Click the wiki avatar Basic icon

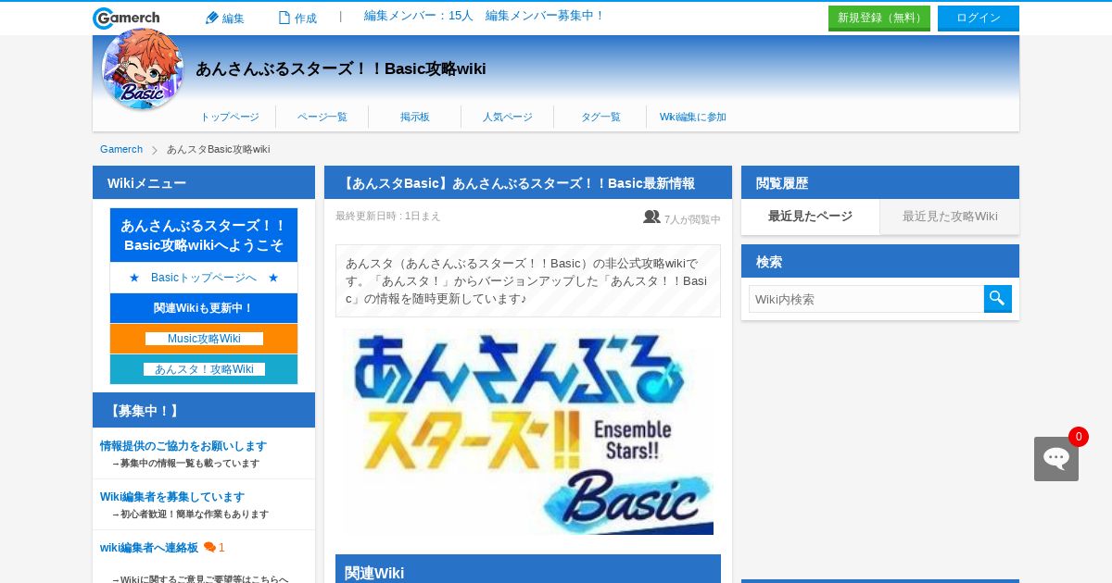(x=142, y=68)
